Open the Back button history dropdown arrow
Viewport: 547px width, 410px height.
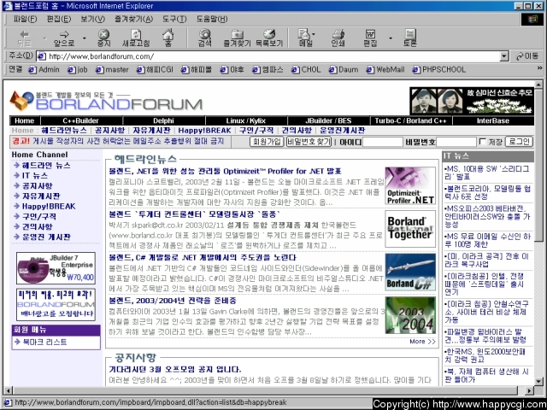(x=44, y=38)
